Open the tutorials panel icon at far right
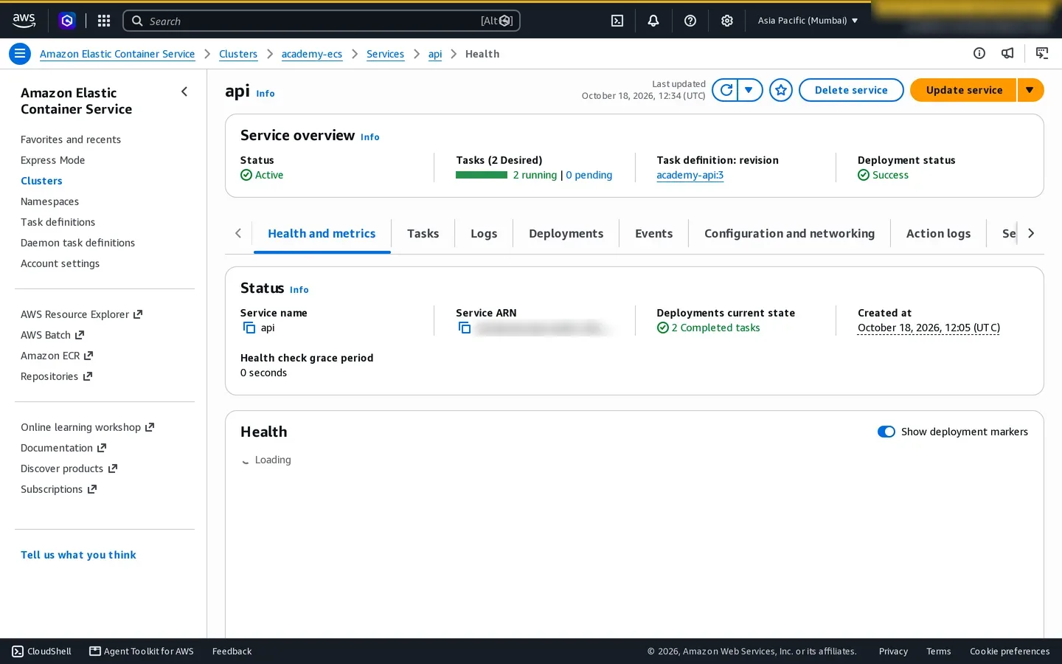 [1042, 53]
